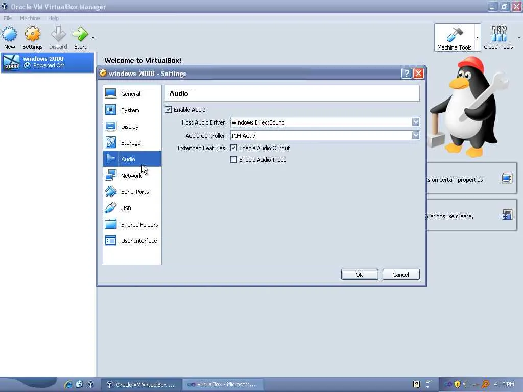Open the Global Tools dropdown arrow

pos(519,37)
